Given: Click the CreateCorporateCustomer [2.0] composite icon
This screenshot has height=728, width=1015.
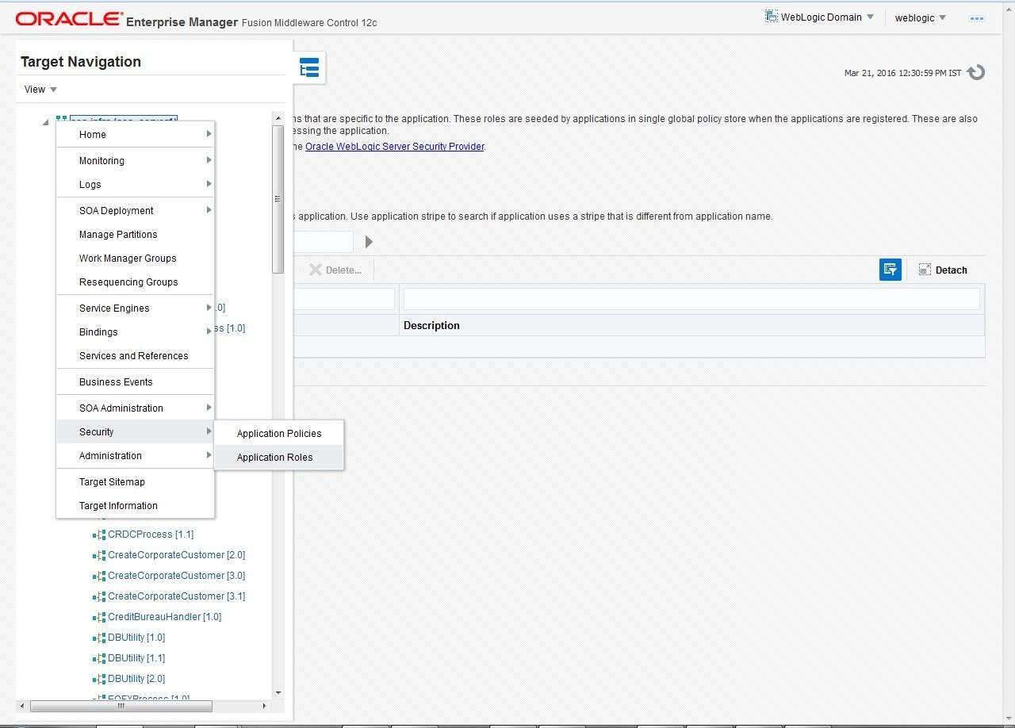Looking at the screenshot, I should [99, 555].
